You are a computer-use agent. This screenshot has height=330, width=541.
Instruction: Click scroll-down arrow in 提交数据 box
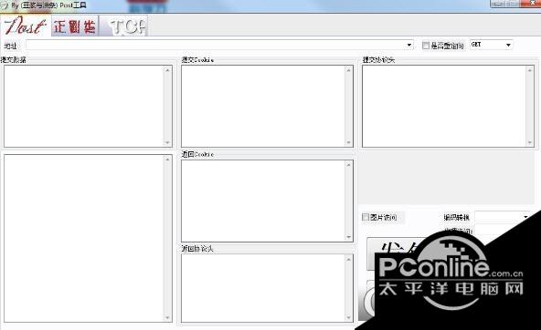[x=167, y=142]
